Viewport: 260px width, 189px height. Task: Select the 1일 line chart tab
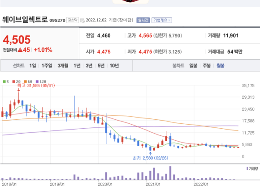[x=33, y=66]
